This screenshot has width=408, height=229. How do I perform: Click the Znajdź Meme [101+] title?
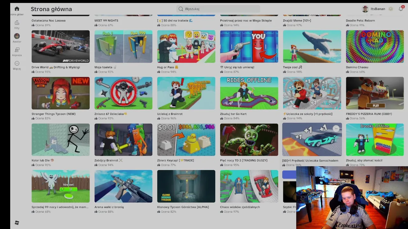coord(297,20)
